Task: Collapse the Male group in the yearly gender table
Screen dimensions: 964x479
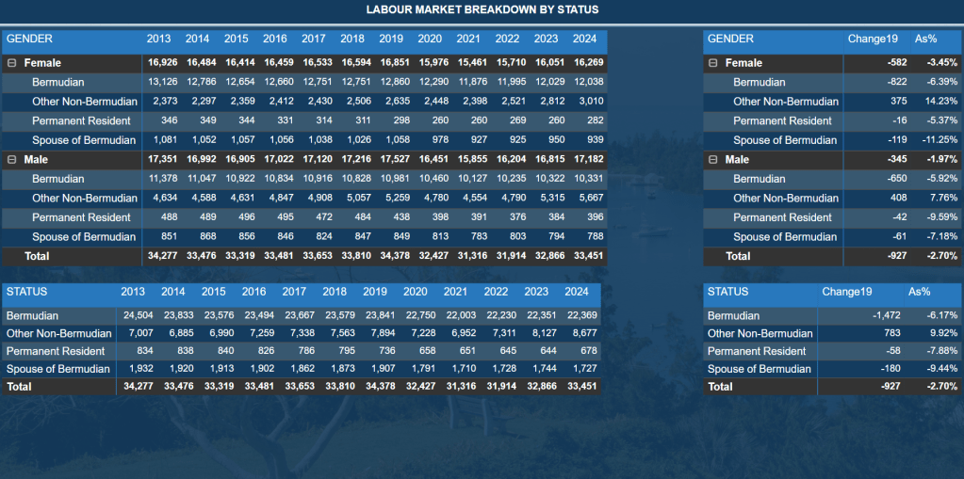Action: point(11,160)
